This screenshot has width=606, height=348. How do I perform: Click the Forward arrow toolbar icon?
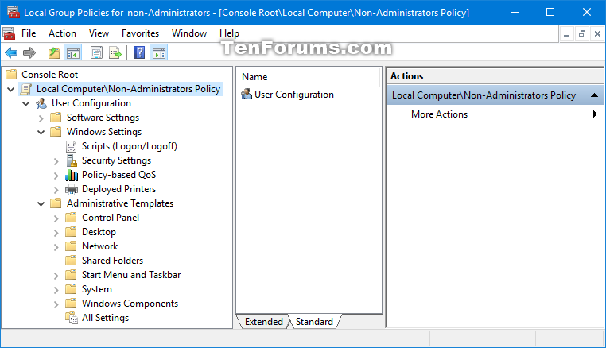point(29,52)
